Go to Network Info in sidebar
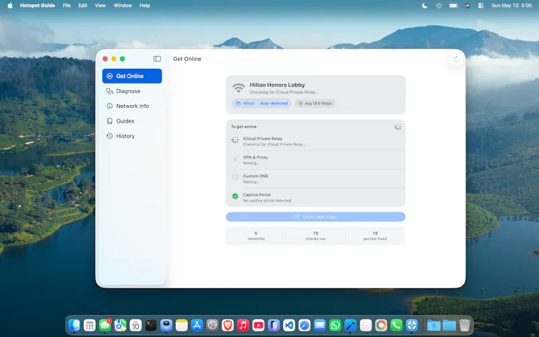539x337 pixels. coord(132,106)
